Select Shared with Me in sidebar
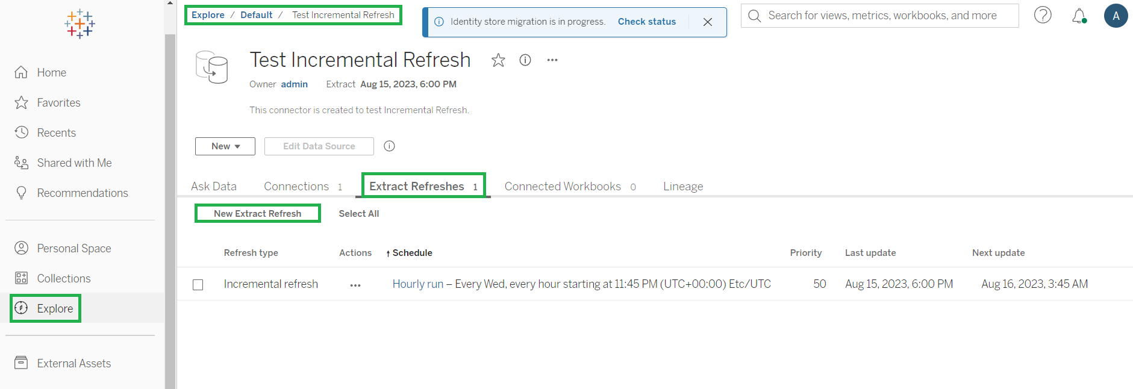 tap(73, 163)
